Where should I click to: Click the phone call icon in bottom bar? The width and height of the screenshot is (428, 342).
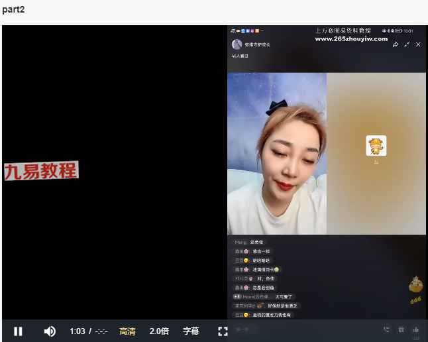coord(386,329)
